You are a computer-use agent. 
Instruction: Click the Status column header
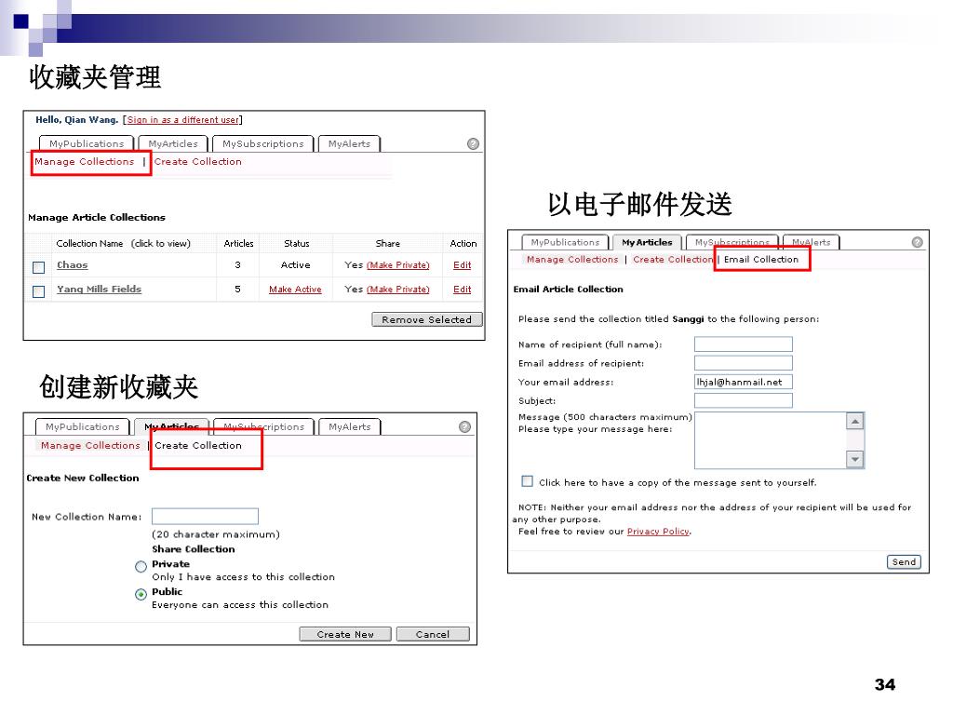(297, 243)
